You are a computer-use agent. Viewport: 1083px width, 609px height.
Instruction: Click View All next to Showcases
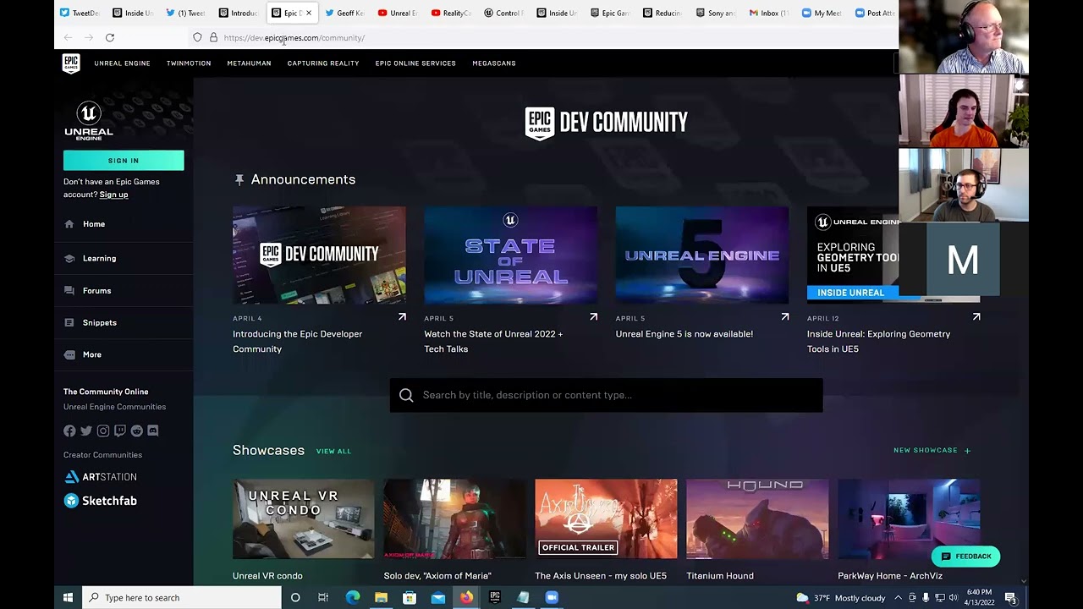(333, 451)
